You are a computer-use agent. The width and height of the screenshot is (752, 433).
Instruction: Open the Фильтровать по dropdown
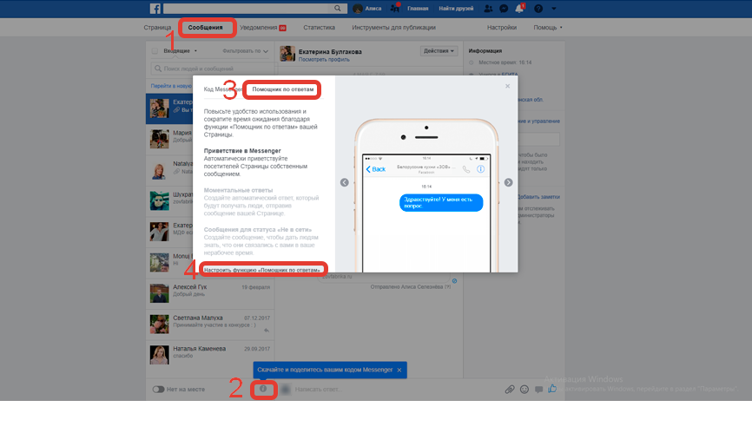coord(245,51)
